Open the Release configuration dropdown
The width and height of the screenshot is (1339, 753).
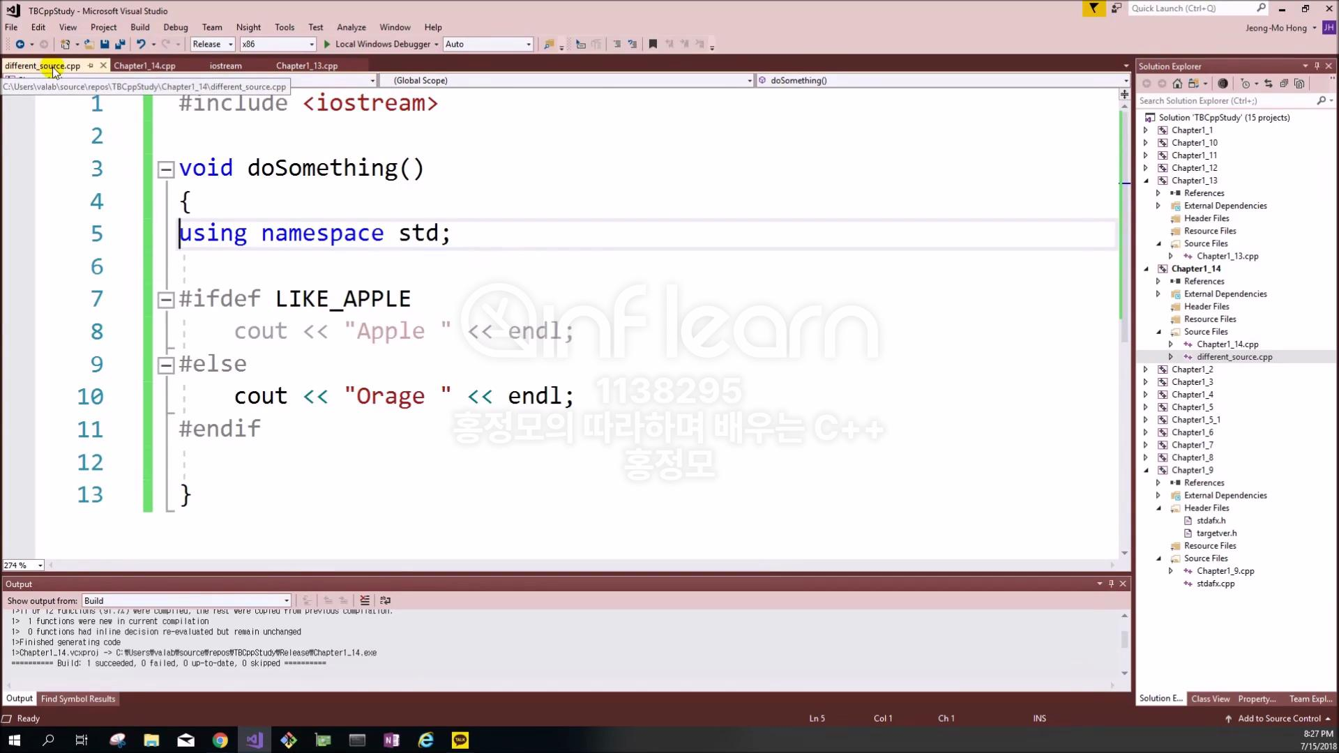[231, 44]
